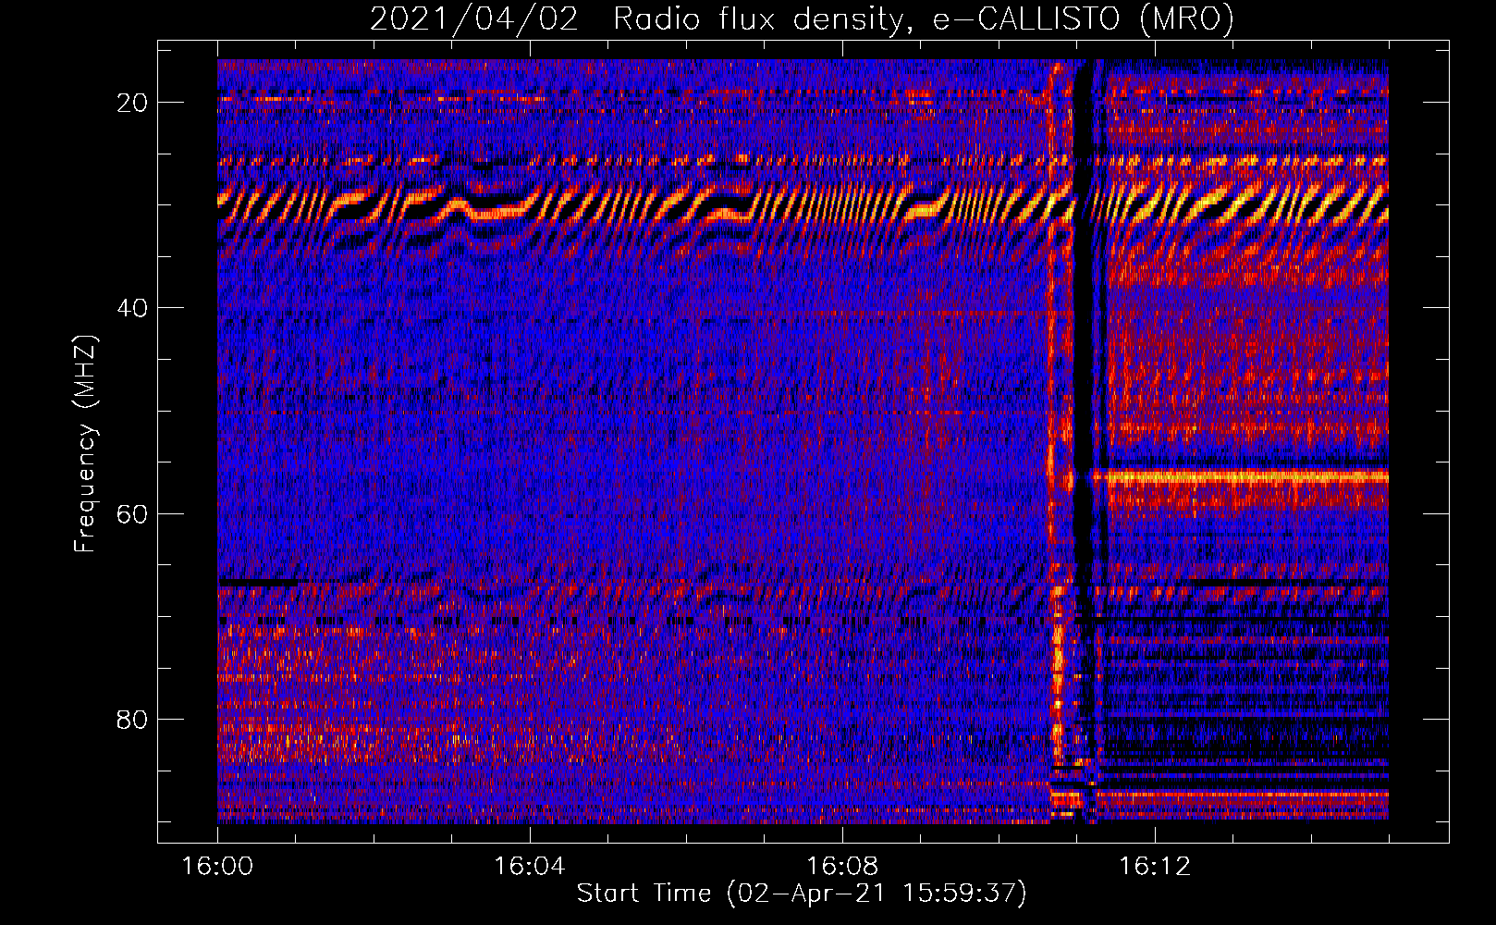Click the 20 frequency tick label
Image resolution: width=1496 pixels, height=925 pixels.
pos(132,103)
